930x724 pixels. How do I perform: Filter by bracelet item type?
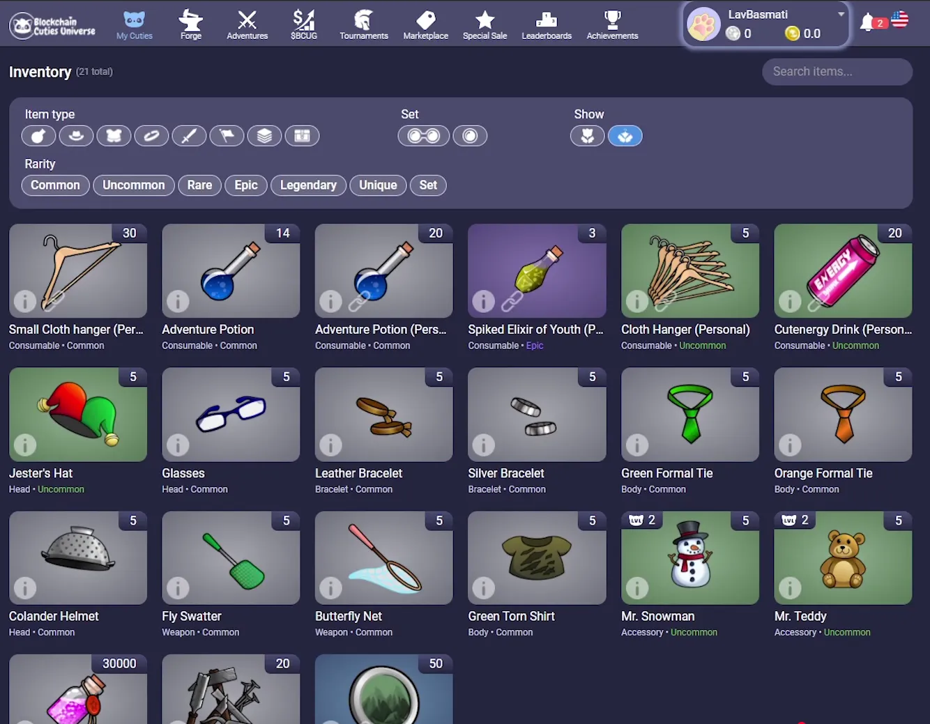pyautogui.click(x=152, y=136)
